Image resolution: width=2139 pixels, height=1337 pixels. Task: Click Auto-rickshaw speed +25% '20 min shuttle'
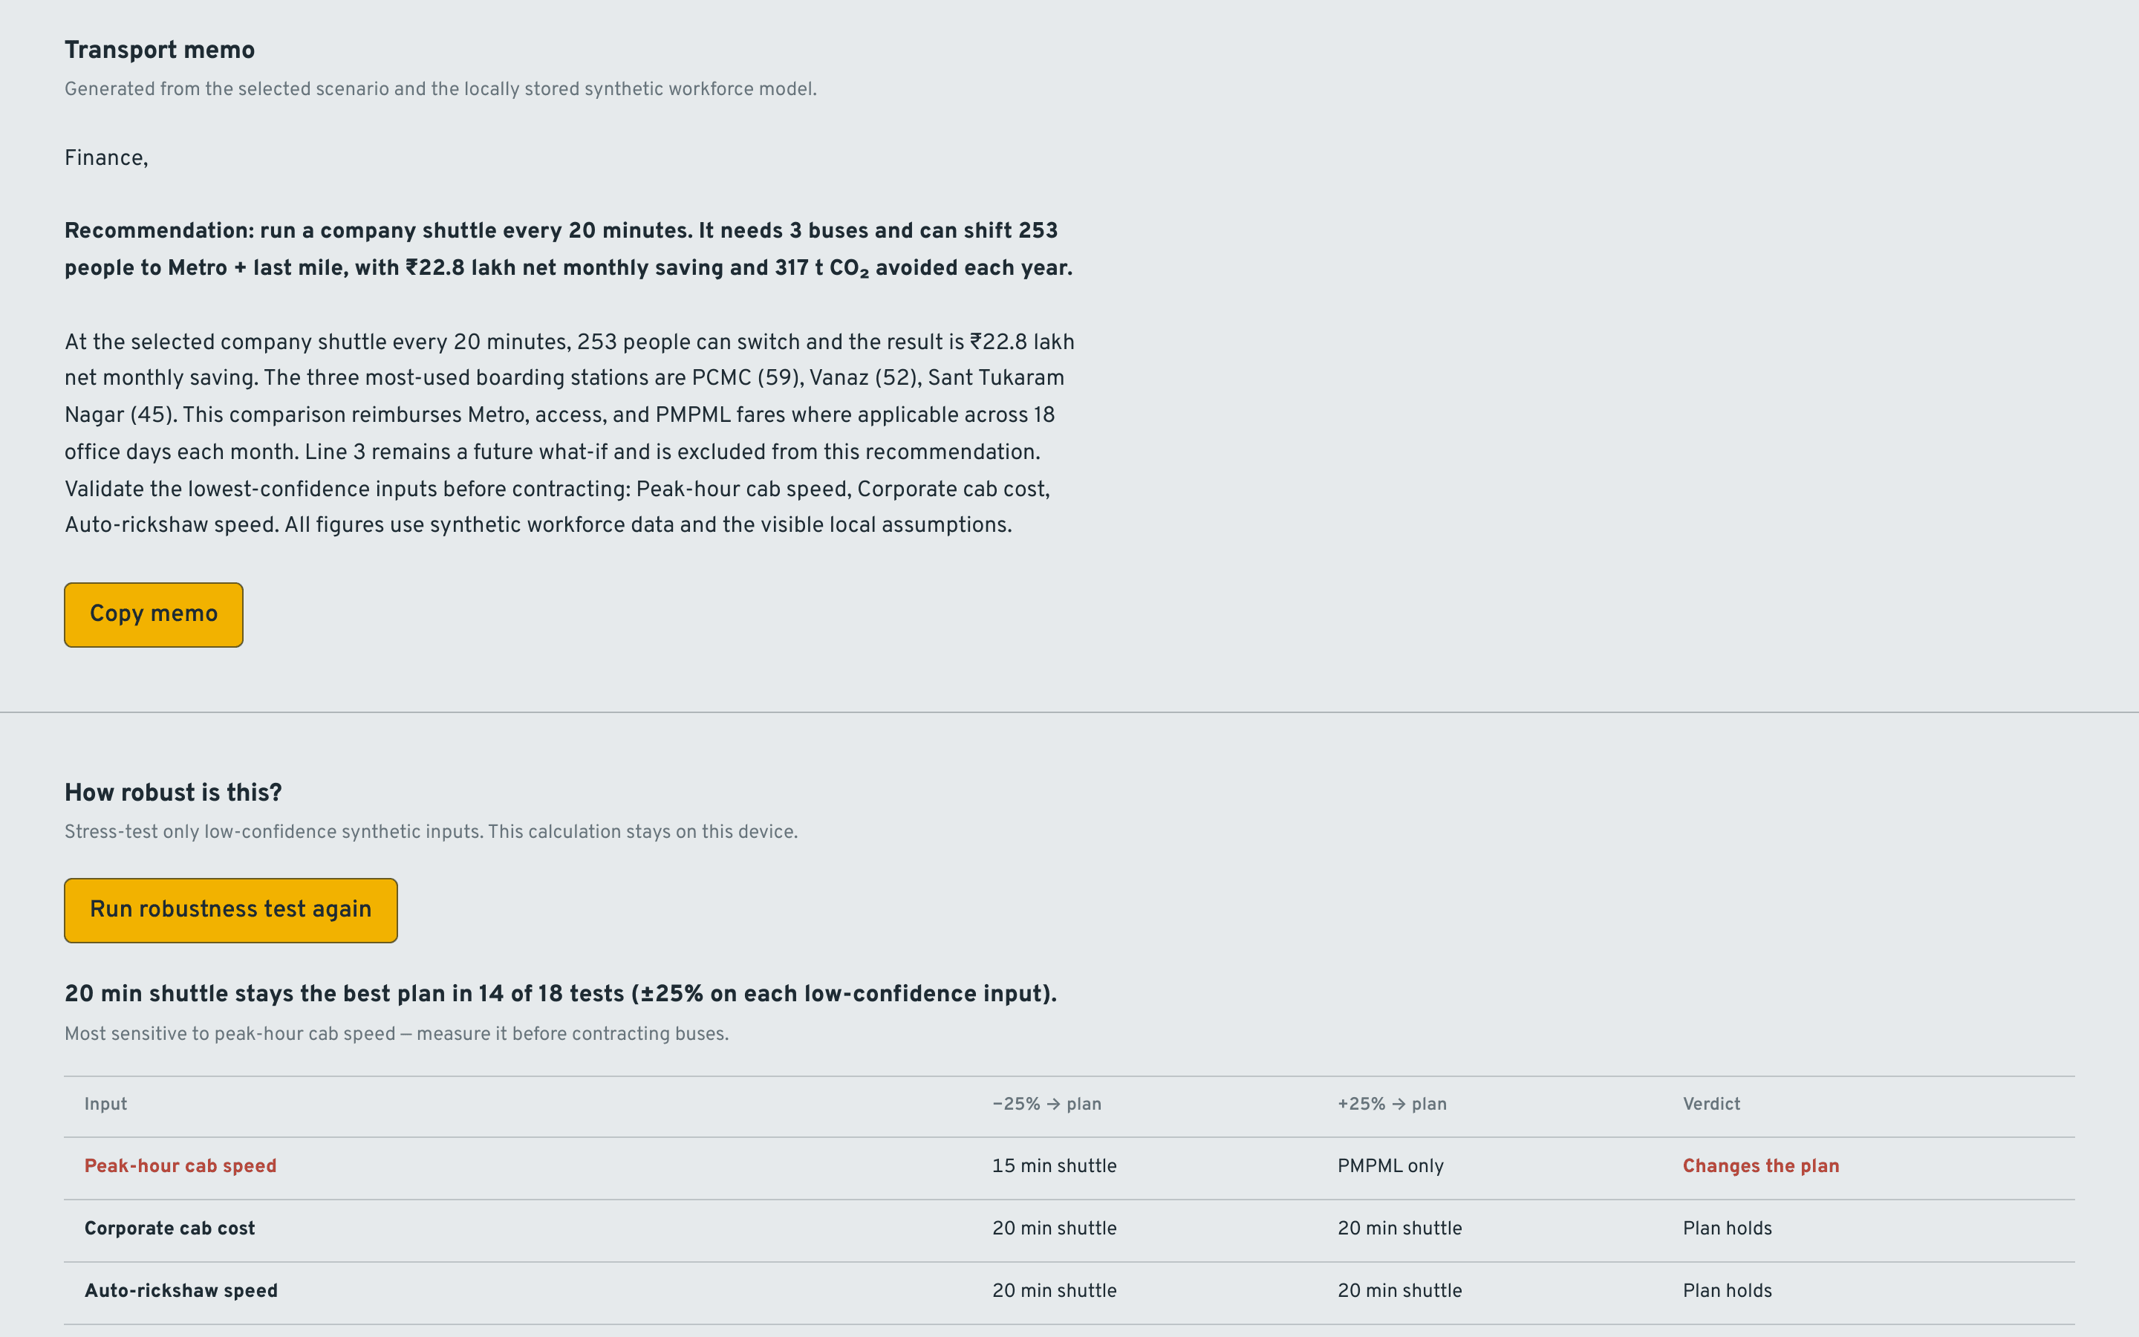pyautogui.click(x=1400, y=1291)
